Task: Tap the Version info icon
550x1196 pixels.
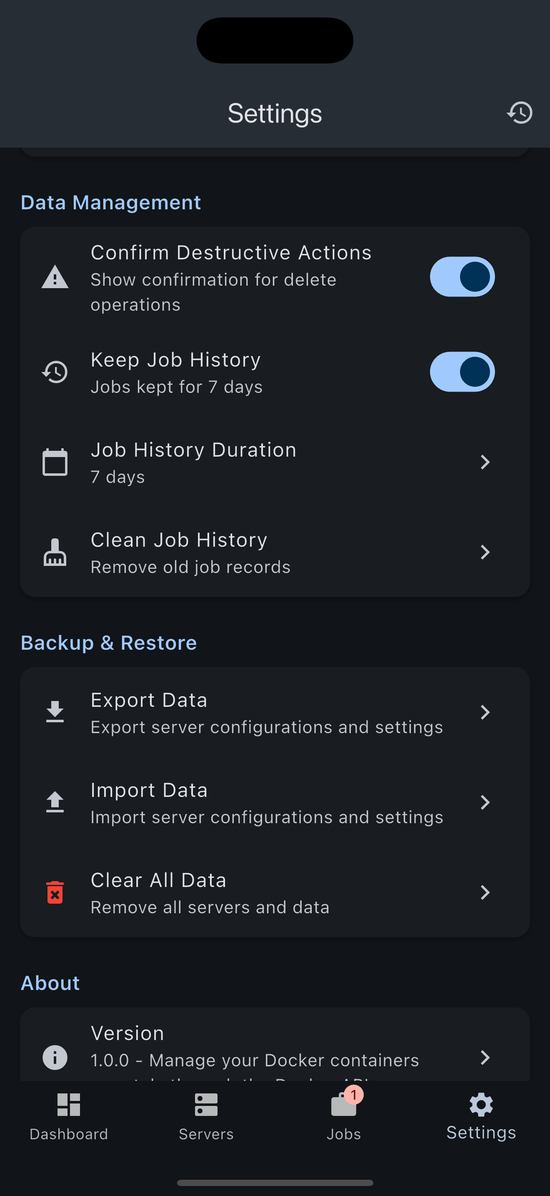Action: click(55, 1057)
